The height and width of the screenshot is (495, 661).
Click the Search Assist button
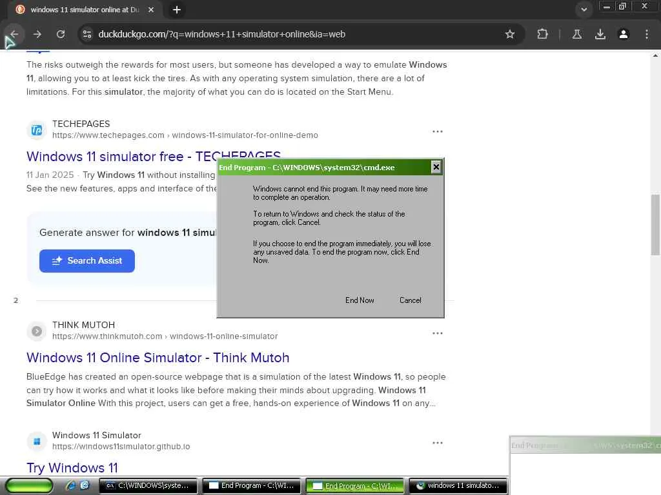[x=87, y=260]
